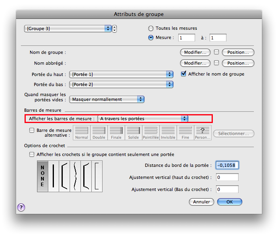Click the purple help question mark icon
This screenshot has height=236, width=278.
coord(21,207)
